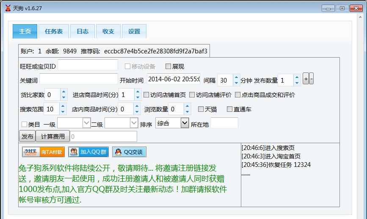This screenshot has width=367, height=219.
Task: Increase the 货比家数 value
Action: tap(63, 91)
